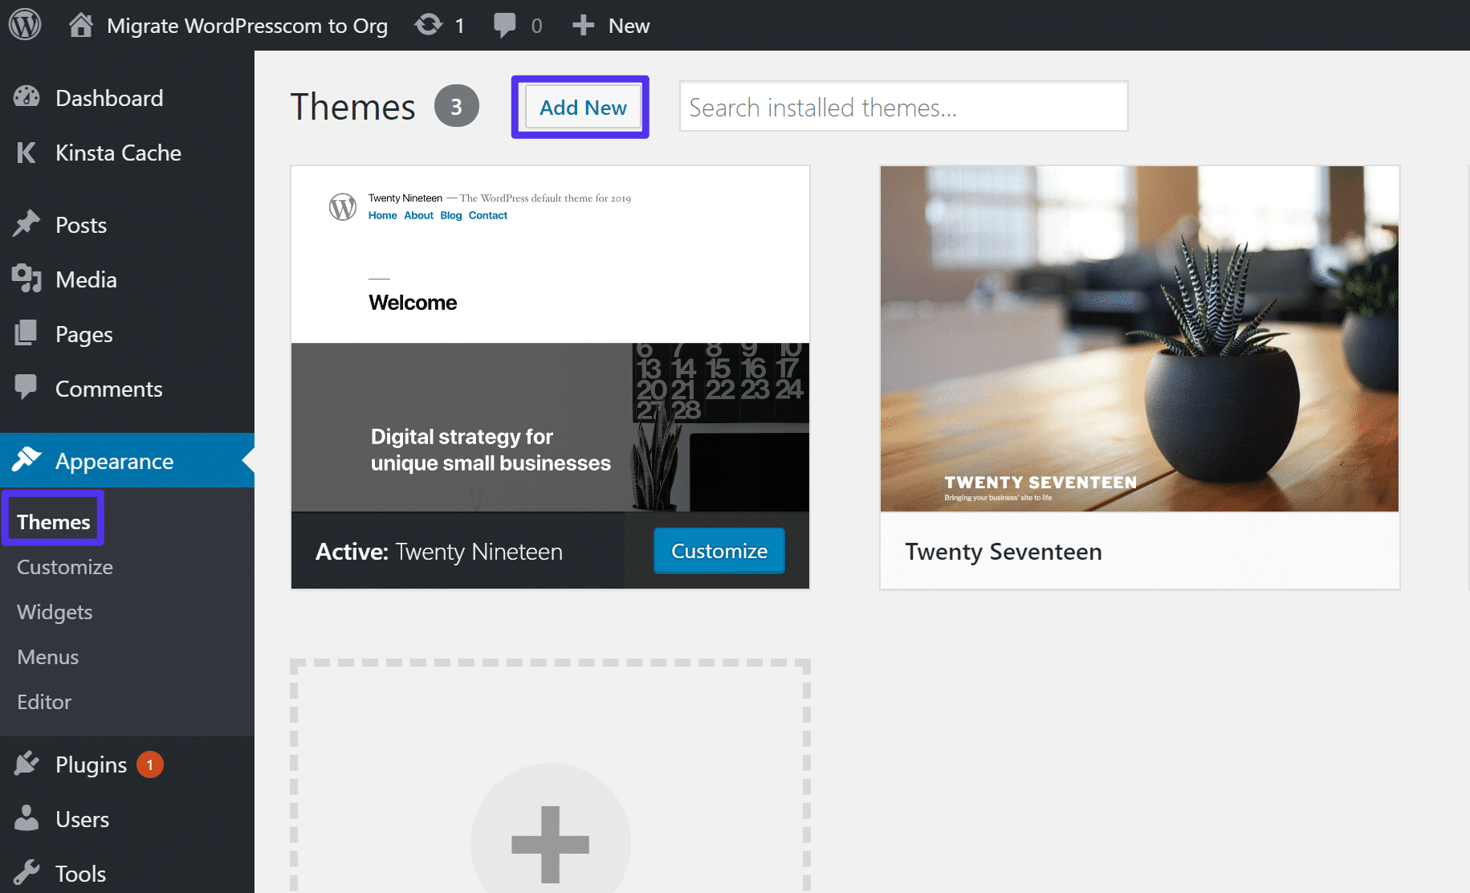
Task: Add a theme via the dashed plus placeholder
Action: pyautogui.click(x=549, y=843)
